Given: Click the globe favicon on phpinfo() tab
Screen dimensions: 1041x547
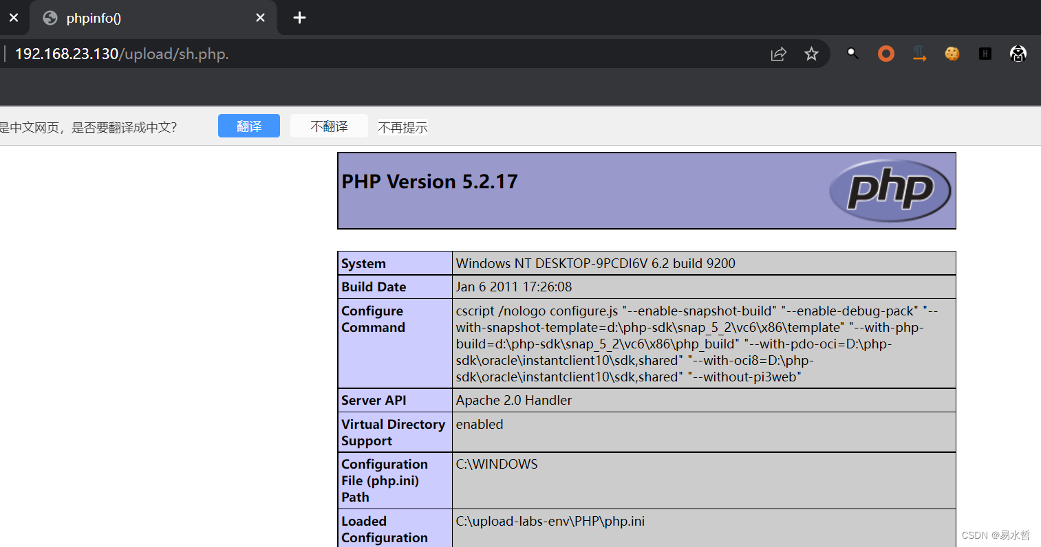Looking at the screenshot, I should pyautogui.click(x=50, y=18).
